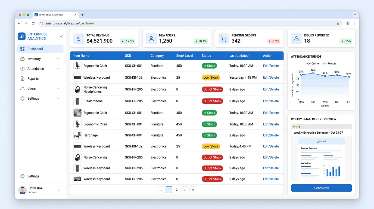Click Edit/Delete for the Wireless Keyboard row

271,77
